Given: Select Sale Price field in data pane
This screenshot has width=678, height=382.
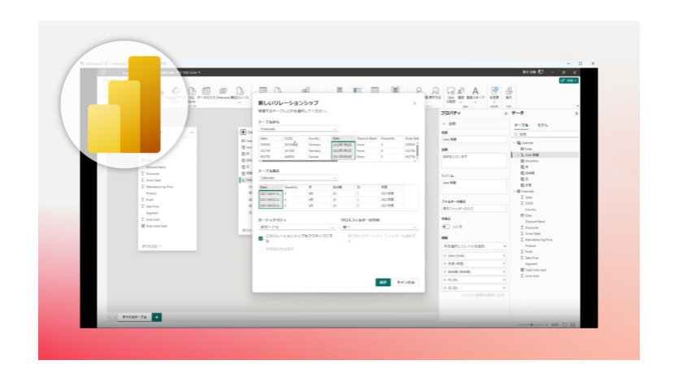Looking at the screenshot, I should point(532,258).
